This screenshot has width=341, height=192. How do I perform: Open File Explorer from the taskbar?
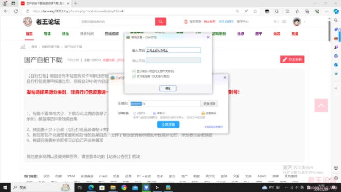pyautogui.click(x=113, y=187)
